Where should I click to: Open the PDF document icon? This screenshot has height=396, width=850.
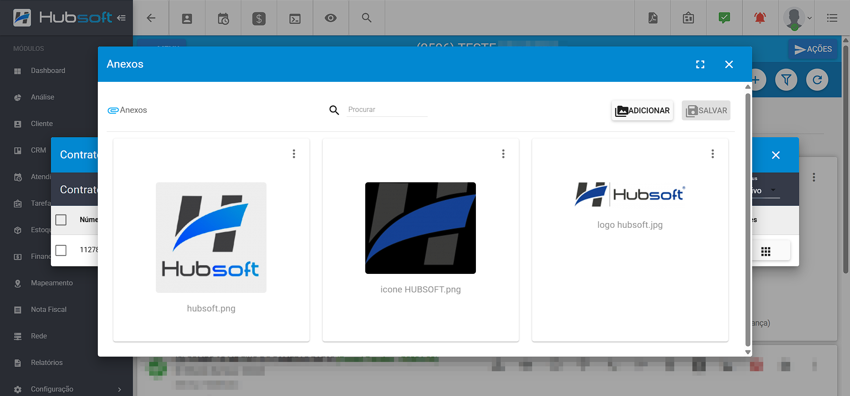coord(653,18)
